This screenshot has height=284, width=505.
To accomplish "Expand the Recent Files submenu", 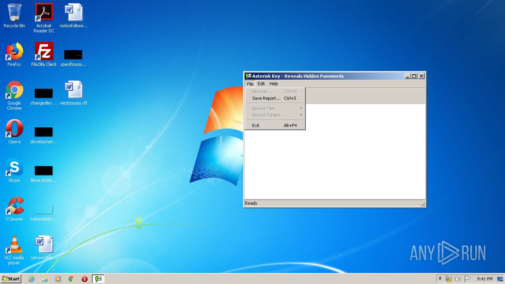I will point(275,108).
